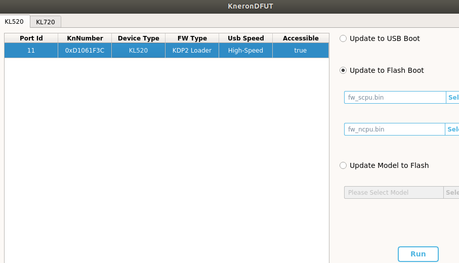Select the Port Id 11 cell
459x263 pixels.
click(31, 50)
